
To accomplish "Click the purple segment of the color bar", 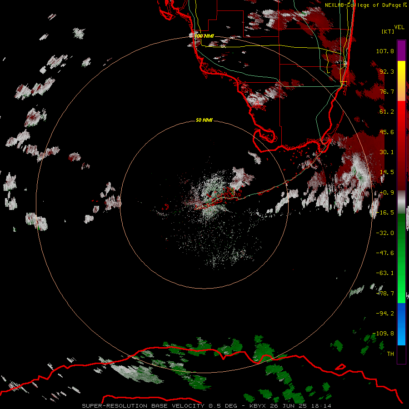I will click(401, 50).
